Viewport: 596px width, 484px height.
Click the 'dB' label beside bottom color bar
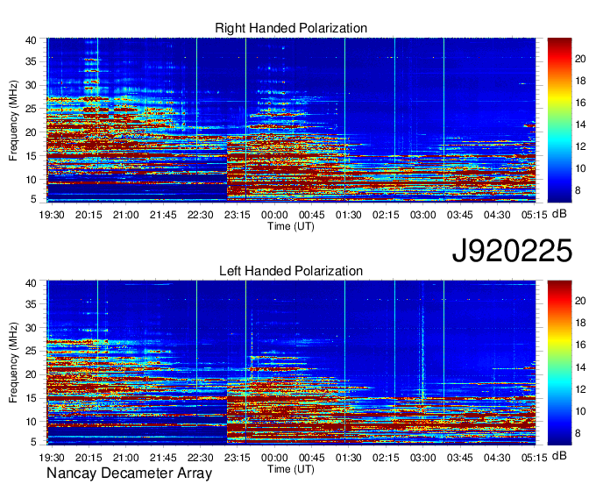(559, 456)
